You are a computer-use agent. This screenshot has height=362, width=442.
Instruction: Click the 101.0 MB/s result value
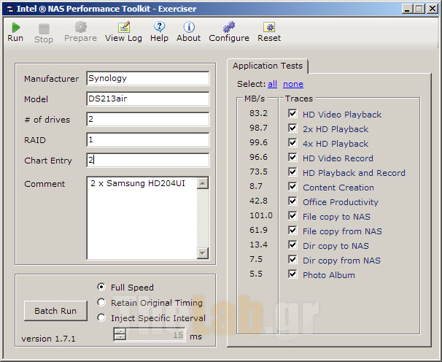tap(261, 215)
